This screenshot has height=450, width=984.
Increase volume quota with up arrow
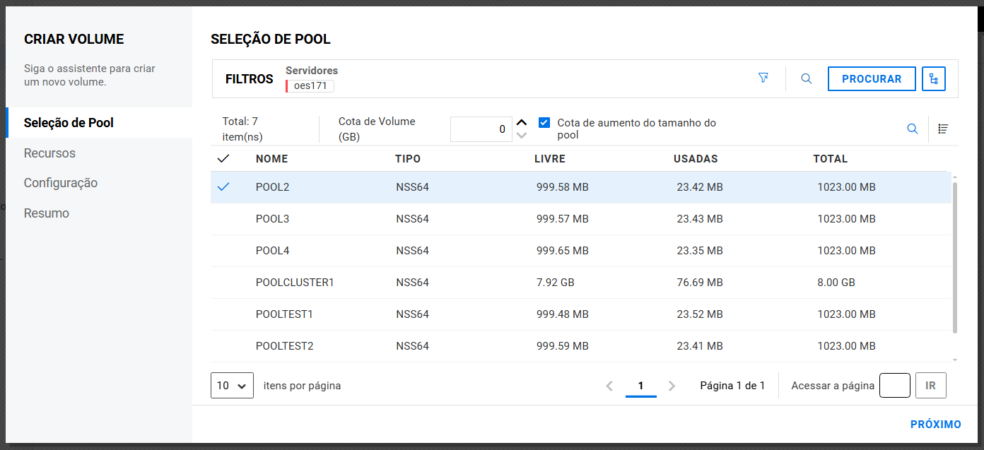[x=522, y=122]
